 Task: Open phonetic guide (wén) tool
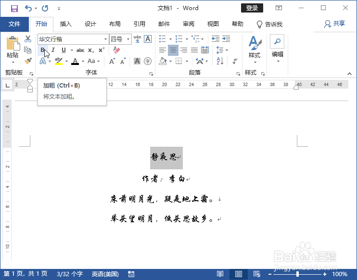click(x=137, y=39)
